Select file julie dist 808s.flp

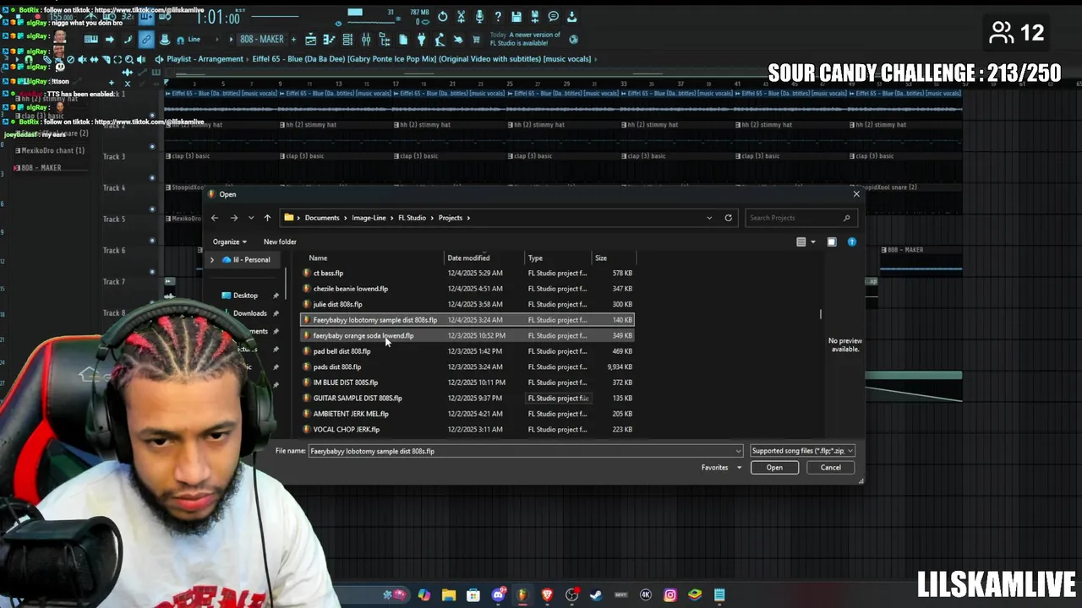click(x=467, y=304)
